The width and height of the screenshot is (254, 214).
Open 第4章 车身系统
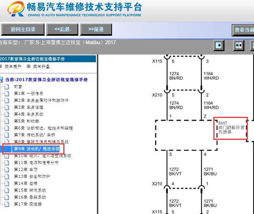[x=28, y=114]
